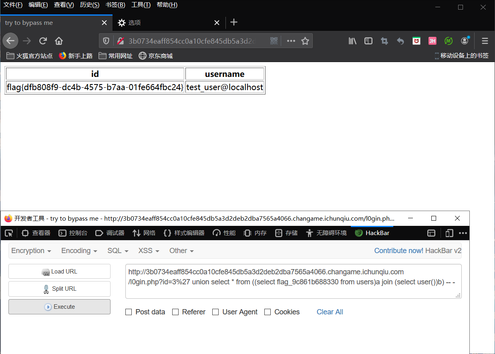Switch to the 控制台 console tab
Screen dimensions: 495x354
73,233
